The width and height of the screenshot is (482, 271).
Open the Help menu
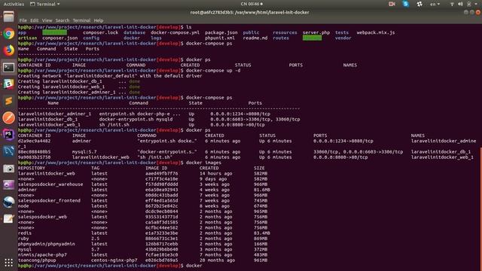pyautogui.click(x=99, y=20)
